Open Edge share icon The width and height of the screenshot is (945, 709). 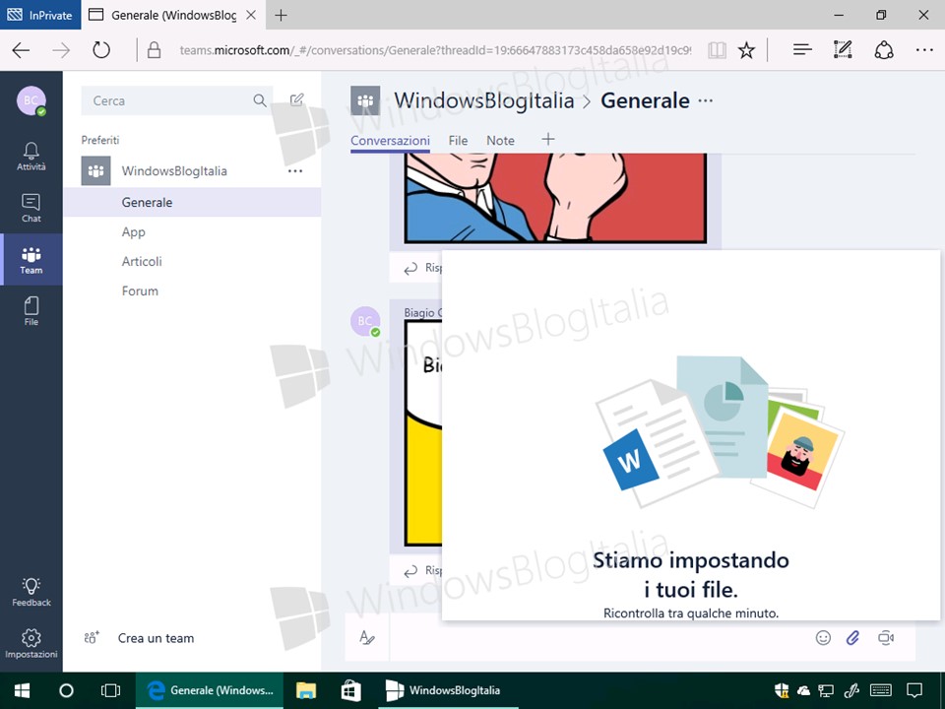(x=884, y=50)
